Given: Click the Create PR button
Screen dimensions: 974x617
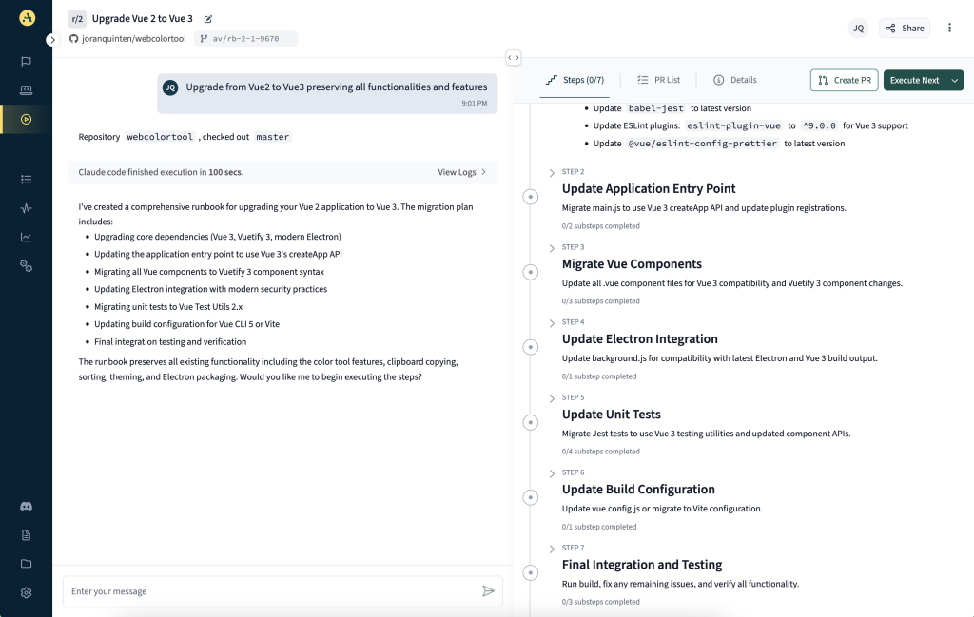Looking at the screenshot, I should tap(844, 81).
